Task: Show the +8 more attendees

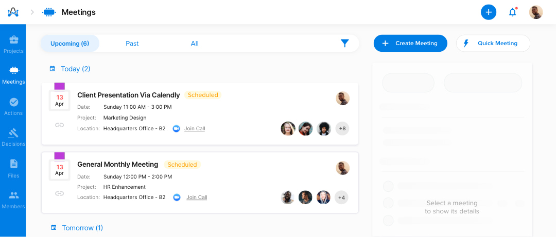Action: coord(342,129)
